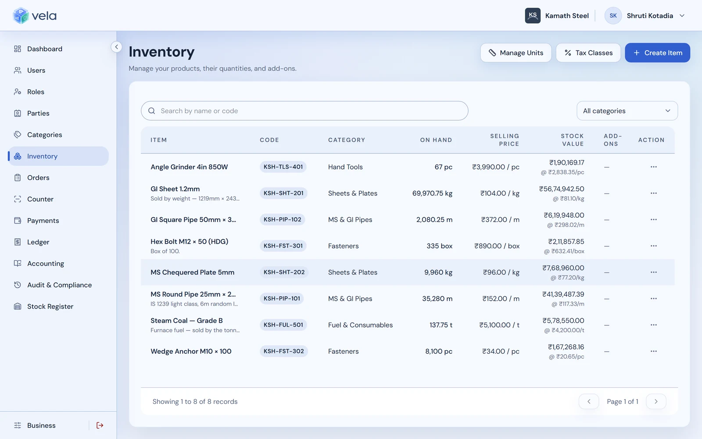Go to the next page arrow
The image size is (702, 439).
656,401
